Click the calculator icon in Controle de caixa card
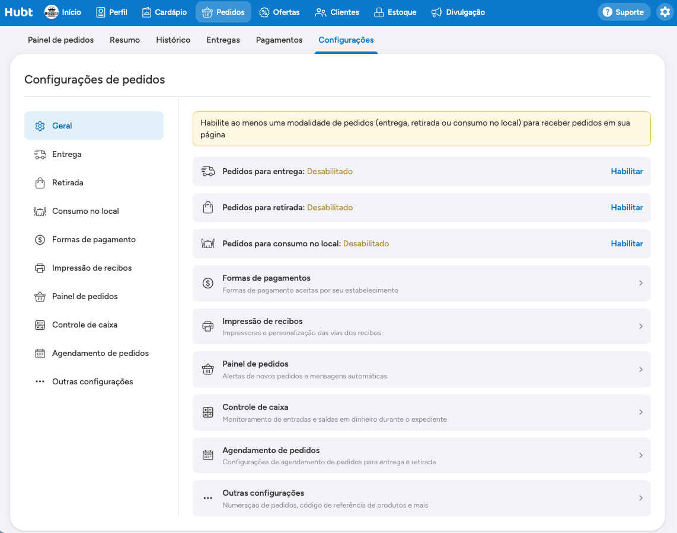 tap(208, 412)
